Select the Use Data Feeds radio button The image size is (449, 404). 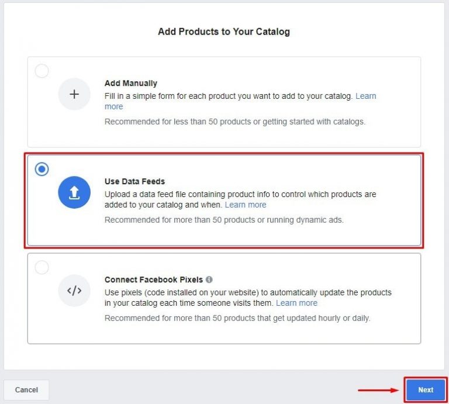coord(42,170)
